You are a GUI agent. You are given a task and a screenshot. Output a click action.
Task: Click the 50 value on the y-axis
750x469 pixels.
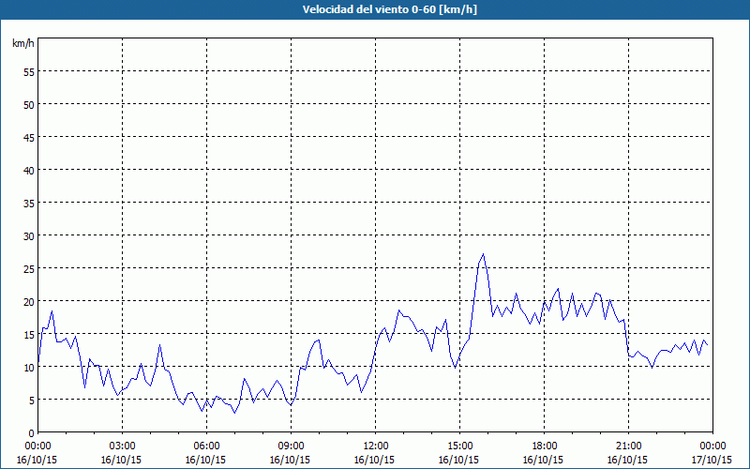point(28,104)
